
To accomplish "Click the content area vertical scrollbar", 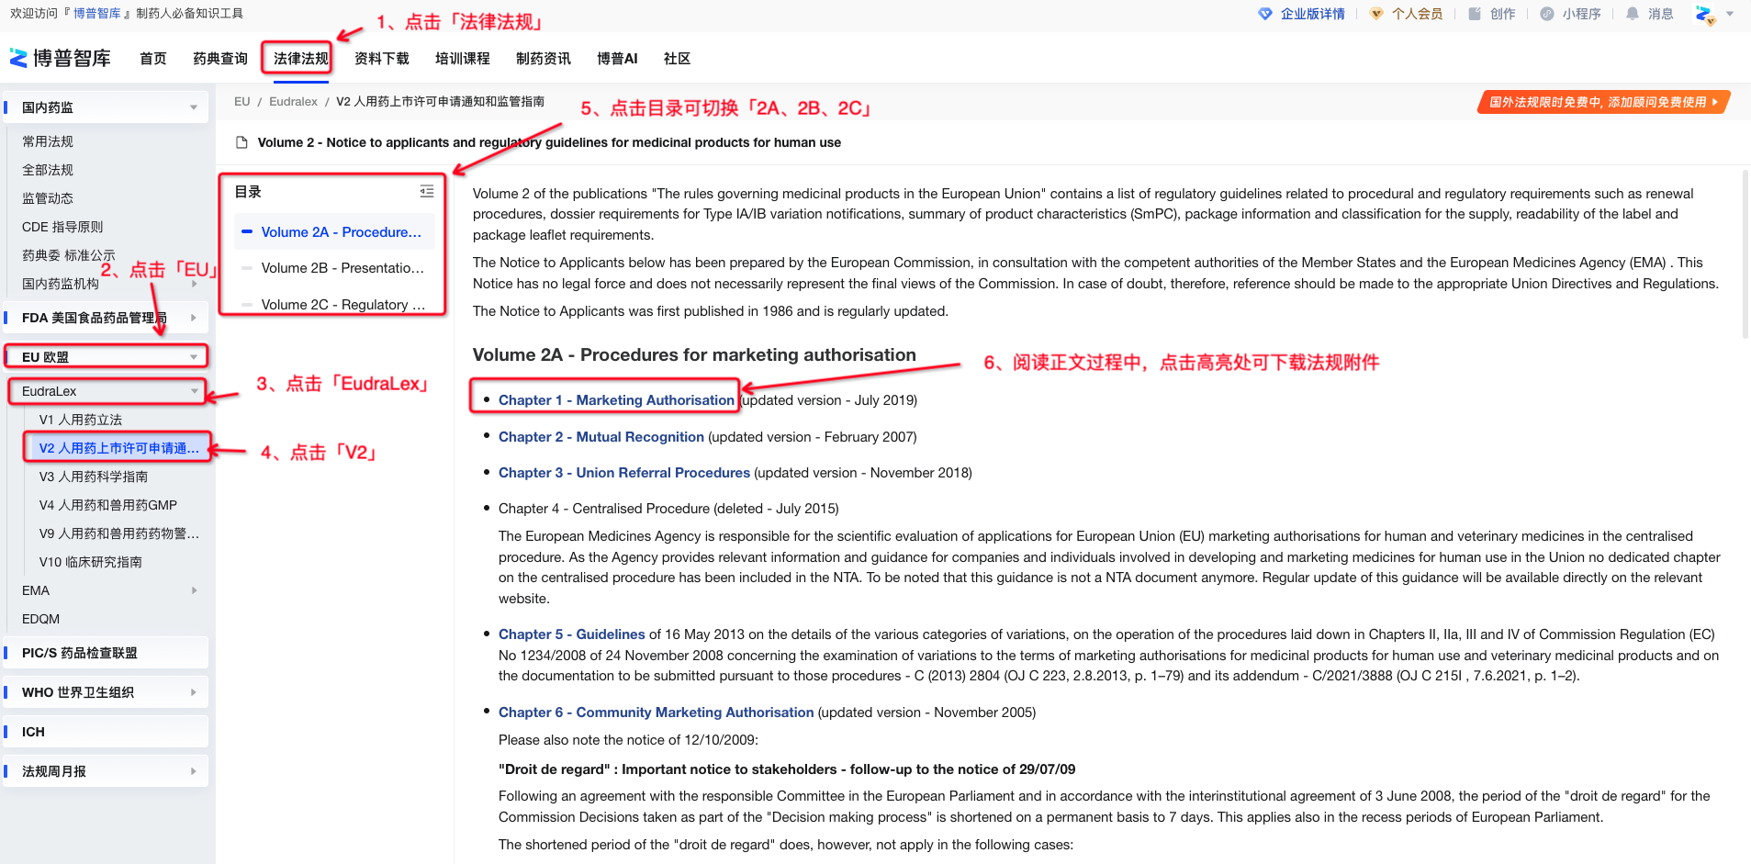I will [1745, 253].
